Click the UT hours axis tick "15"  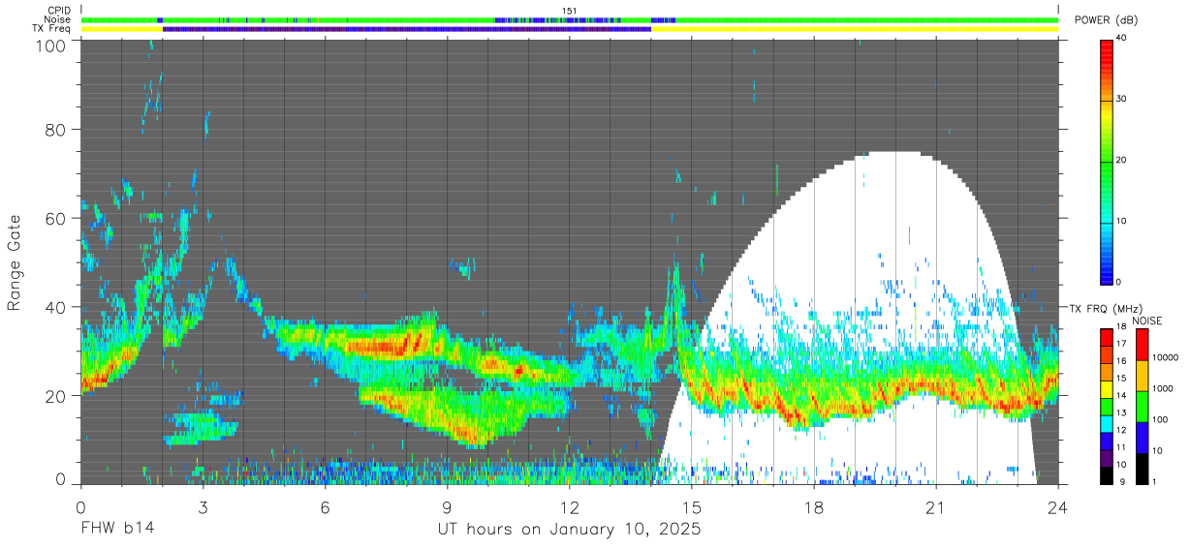tap(692, 507)
